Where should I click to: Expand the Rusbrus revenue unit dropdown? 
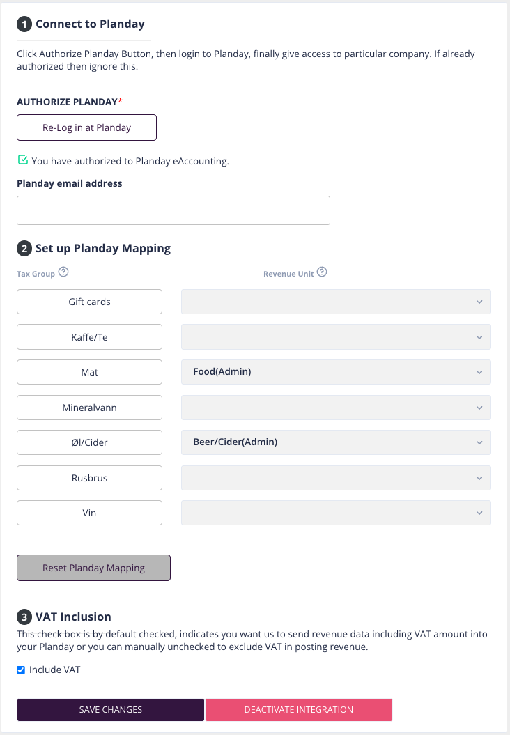[336, 478]
